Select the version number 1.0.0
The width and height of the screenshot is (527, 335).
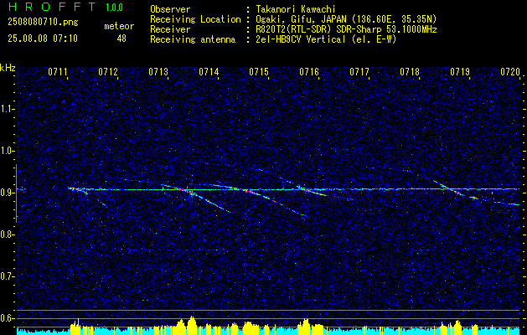(x=114, y=8)
